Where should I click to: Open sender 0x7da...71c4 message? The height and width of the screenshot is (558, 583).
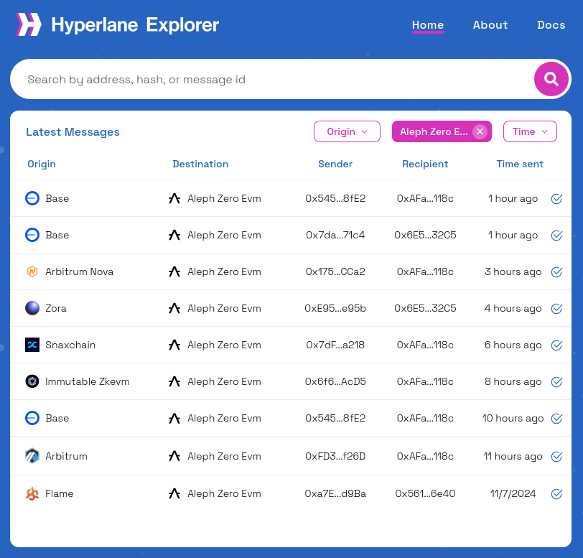coord(335,235)
